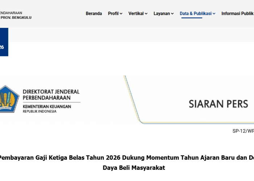
Task: Expand the Vertikal dropdown chevron
Action: pyautogui.click(x=146, y=14)
